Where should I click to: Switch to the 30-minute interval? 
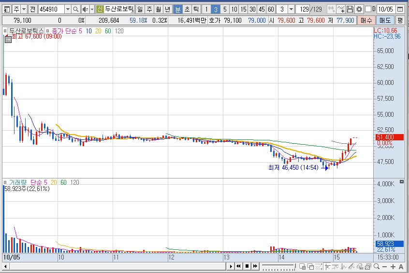coord(252,10)
